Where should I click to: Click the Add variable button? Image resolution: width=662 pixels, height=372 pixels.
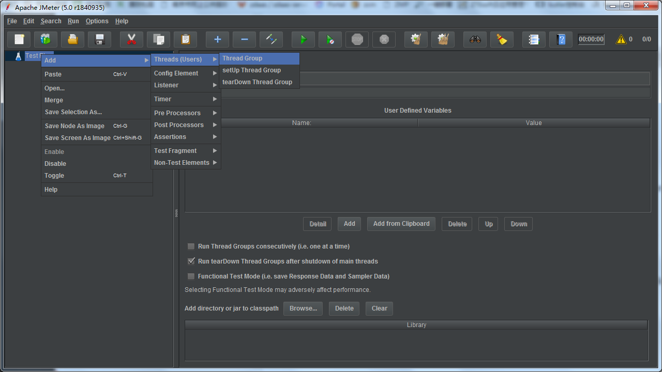click(x=350, y=224)
